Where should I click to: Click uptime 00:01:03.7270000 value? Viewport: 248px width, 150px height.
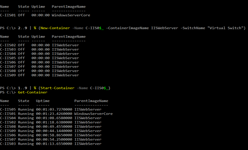(54, 110)
